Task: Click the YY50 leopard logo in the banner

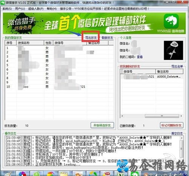Action: [x=171, y=21]
